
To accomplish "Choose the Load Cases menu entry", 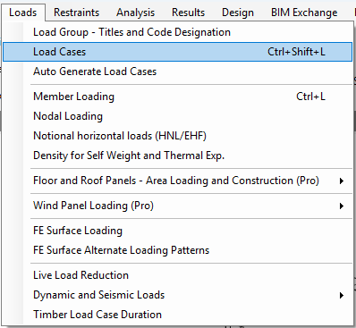I will click(177, 52).
